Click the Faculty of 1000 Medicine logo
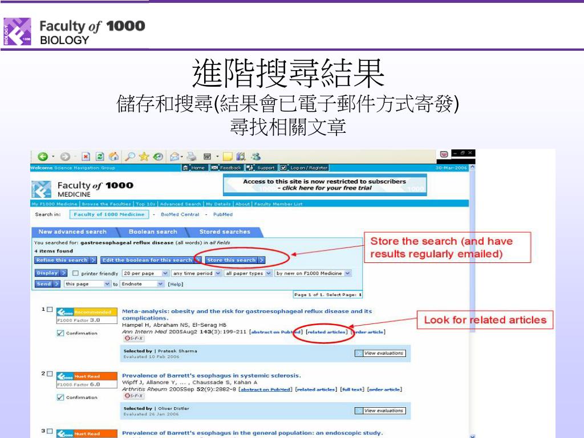584x438 pixels. pos(83,189)
